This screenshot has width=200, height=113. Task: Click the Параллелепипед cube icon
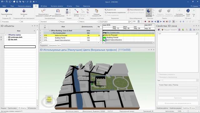(x=7, y=11)
